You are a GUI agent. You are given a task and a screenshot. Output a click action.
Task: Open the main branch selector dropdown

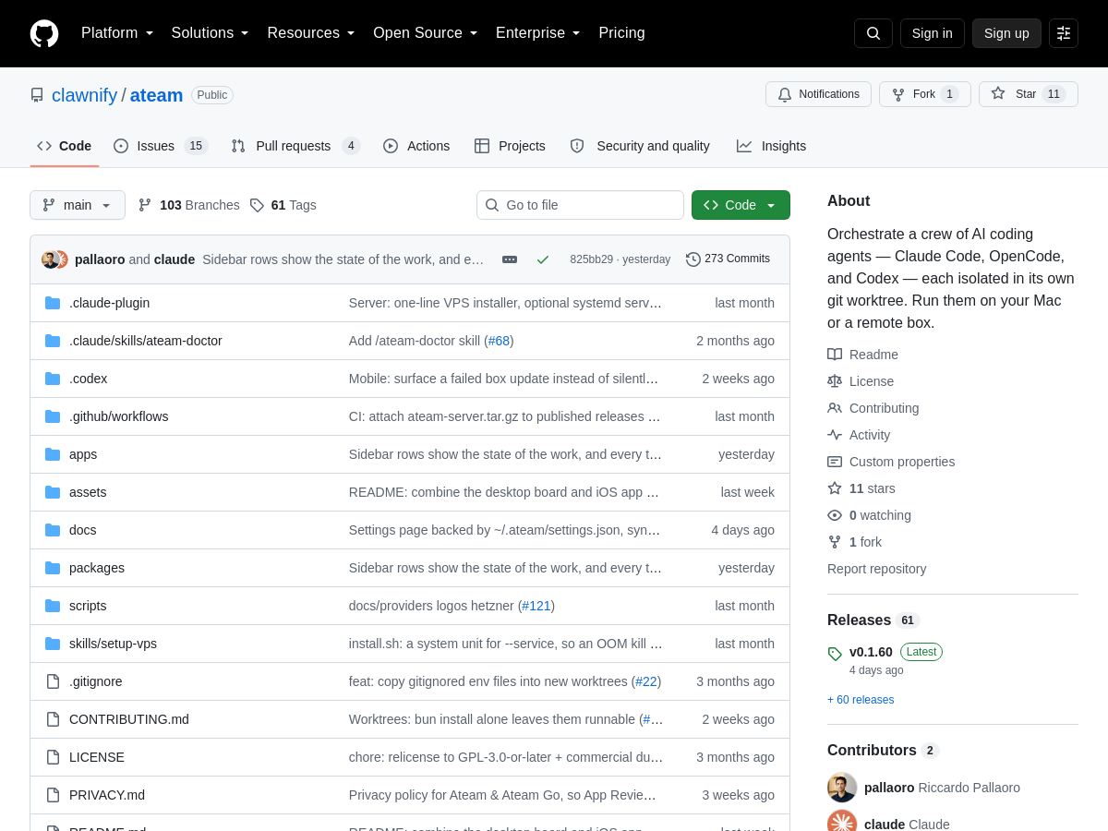[x=78, y=205]
